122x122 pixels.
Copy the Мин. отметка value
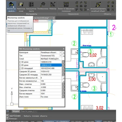point(63,87)
